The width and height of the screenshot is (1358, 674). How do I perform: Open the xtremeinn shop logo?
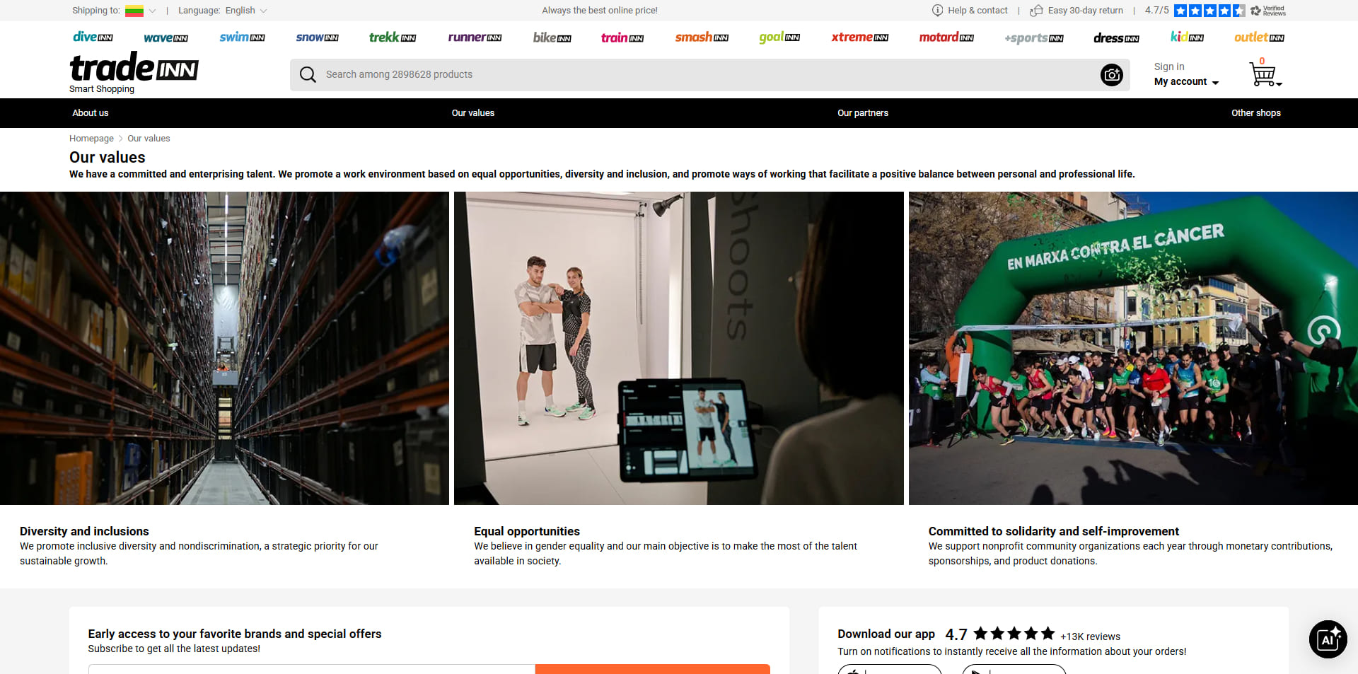pyautogui.click(x=859, y=37)
